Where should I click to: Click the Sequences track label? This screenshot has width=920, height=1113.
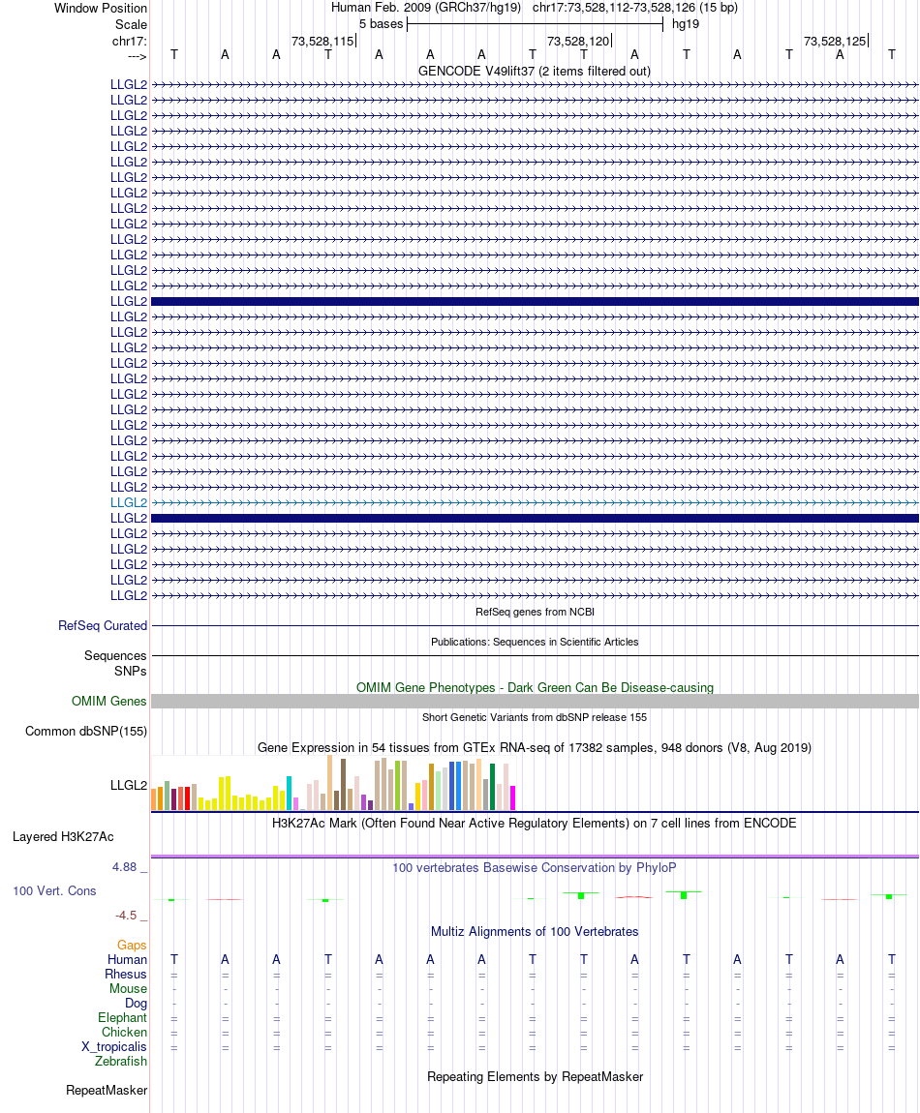(x=115, y=655)
